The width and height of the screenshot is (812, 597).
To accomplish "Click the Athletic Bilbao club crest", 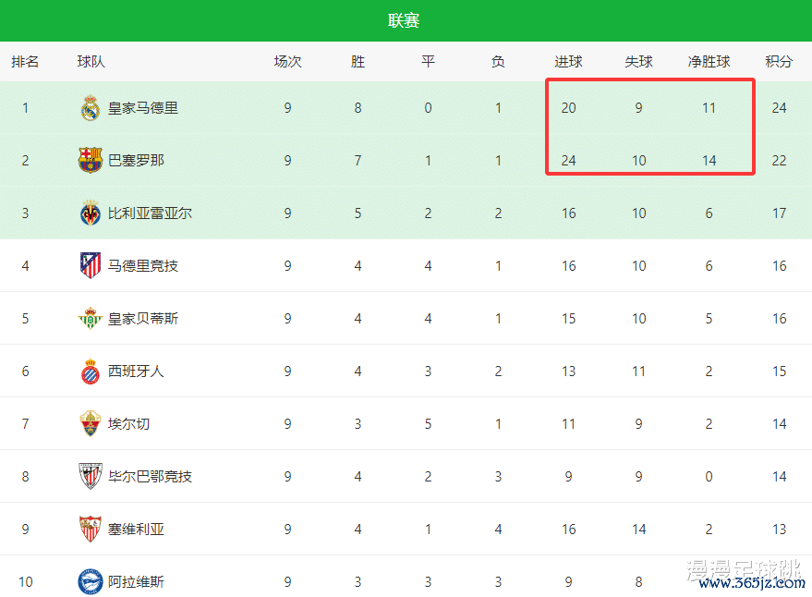I will pos(90,477).
